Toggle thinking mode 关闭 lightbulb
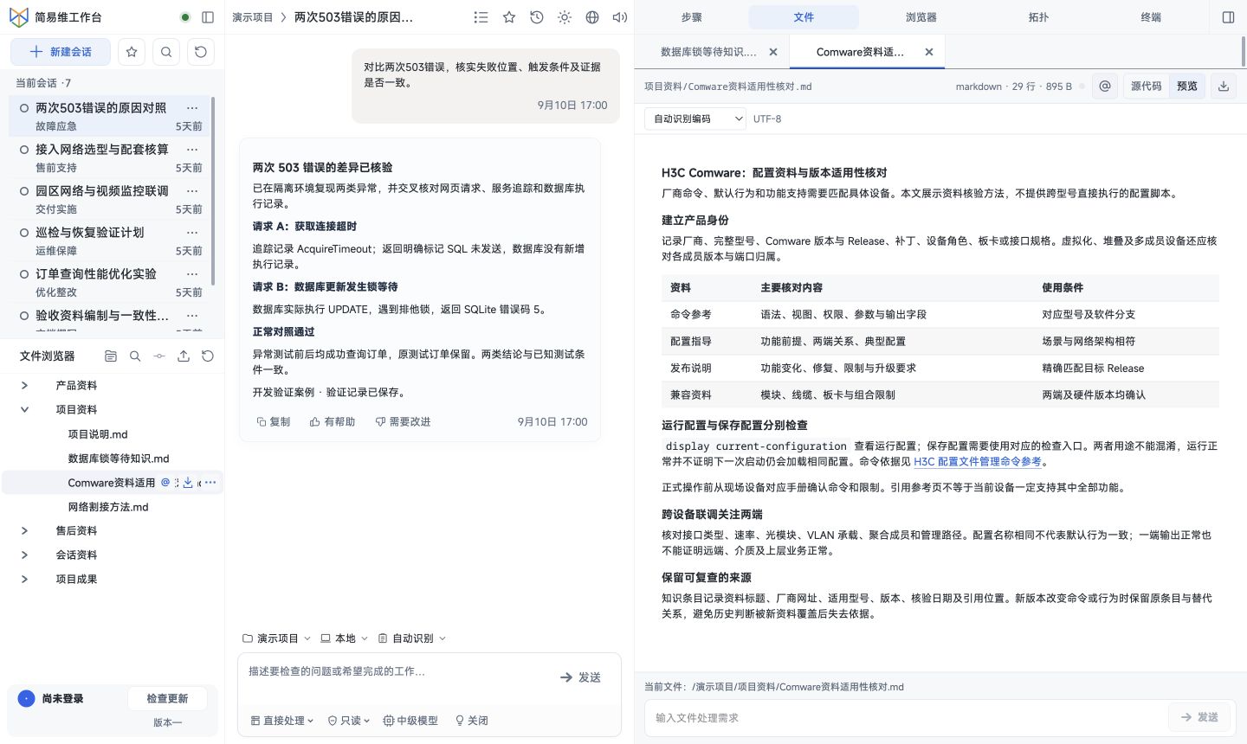Image resolution: width=1247 pixels, height=744 pixels. pos(472,721)
